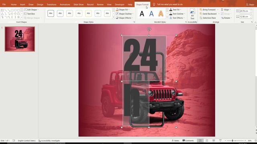Viewport: 257px width, 144px height.
Task: Expand the WordArt Styles gallery
Action: (167, 17)
